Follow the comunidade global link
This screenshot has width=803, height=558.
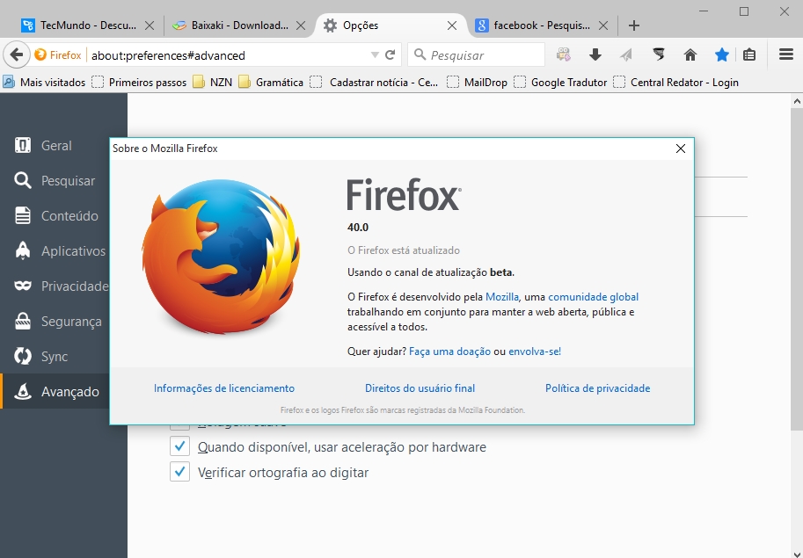tap(593, 297)
